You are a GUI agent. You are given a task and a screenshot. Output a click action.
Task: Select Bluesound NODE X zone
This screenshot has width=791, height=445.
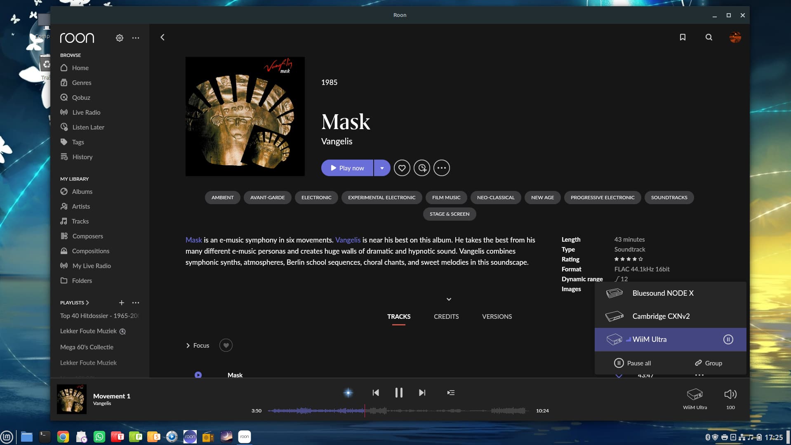(671, 293)
